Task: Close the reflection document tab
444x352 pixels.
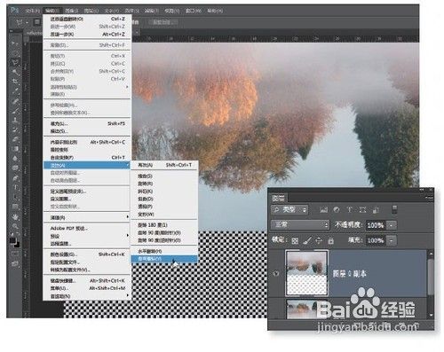Action: tap(138, 33)
